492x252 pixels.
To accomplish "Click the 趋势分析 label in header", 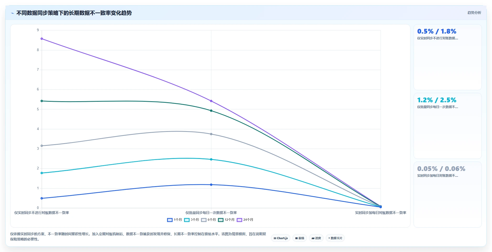I will [474, 13].
